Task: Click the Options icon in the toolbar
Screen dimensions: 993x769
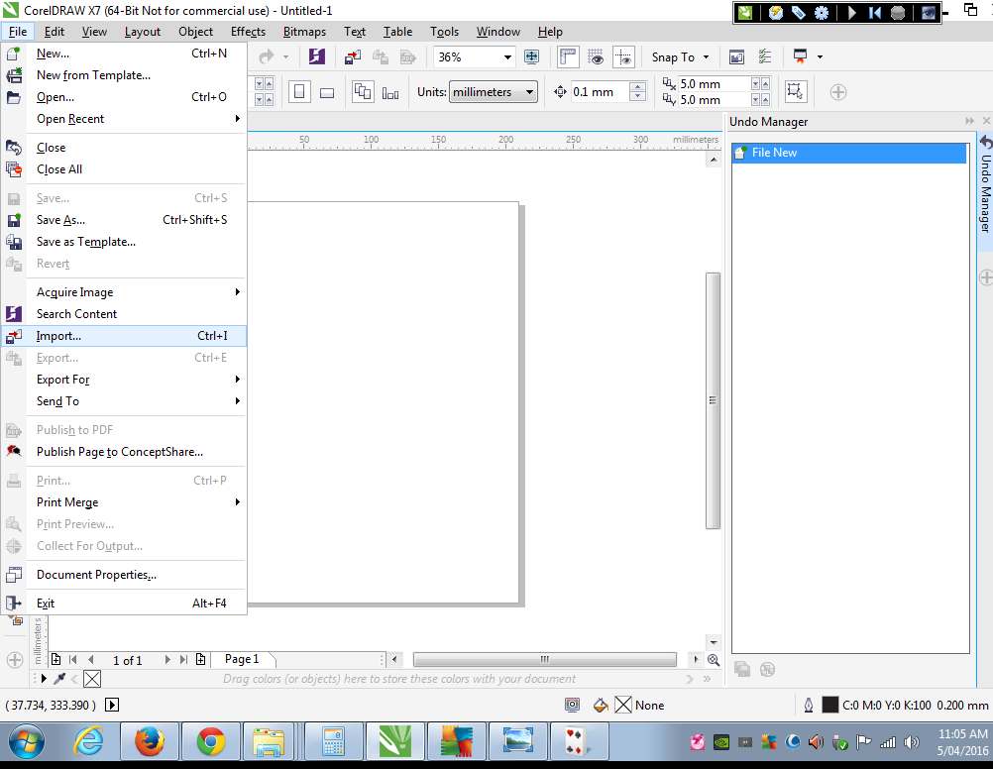Action: (765, 56)
